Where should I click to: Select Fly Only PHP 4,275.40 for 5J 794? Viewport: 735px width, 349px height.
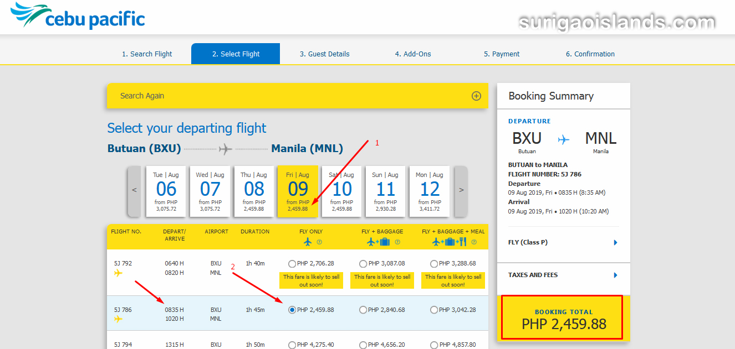[x=292, y=345]
